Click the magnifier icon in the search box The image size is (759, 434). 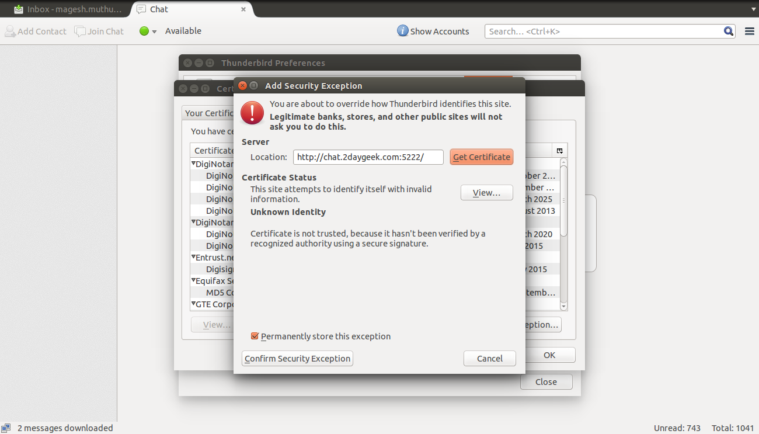pos(729,32)
